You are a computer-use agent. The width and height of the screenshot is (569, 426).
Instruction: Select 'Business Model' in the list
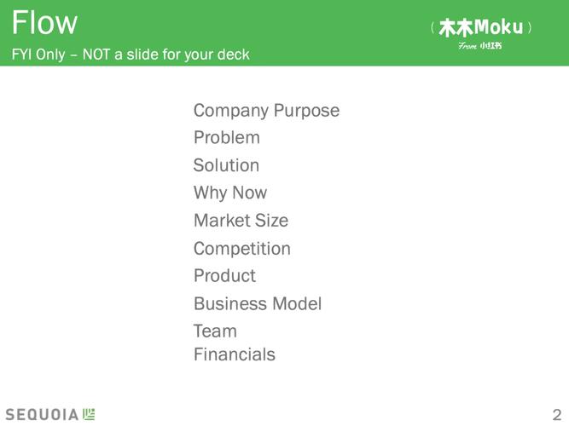click(x=258, y=304)
